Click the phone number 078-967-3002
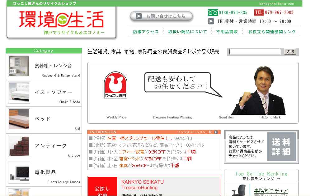 click(279, 12)
